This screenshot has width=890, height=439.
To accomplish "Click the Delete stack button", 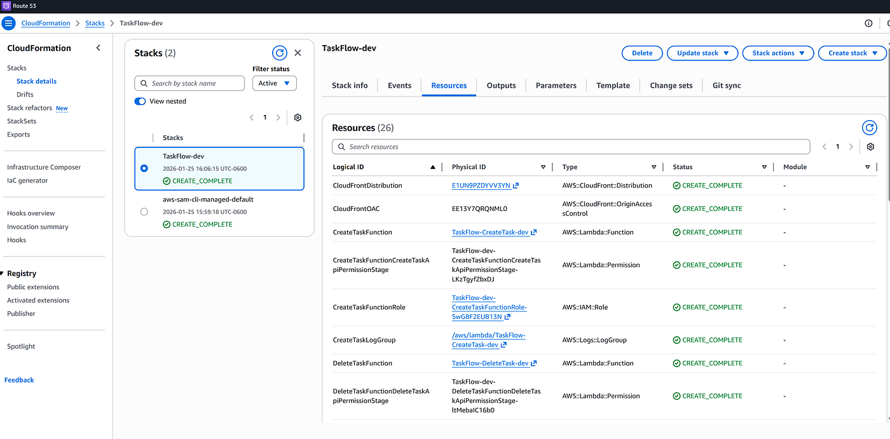I will click(x=642, y=53).
